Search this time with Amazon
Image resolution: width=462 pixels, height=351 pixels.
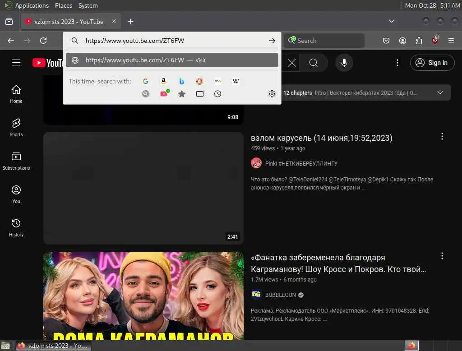[x=163, y=81]
